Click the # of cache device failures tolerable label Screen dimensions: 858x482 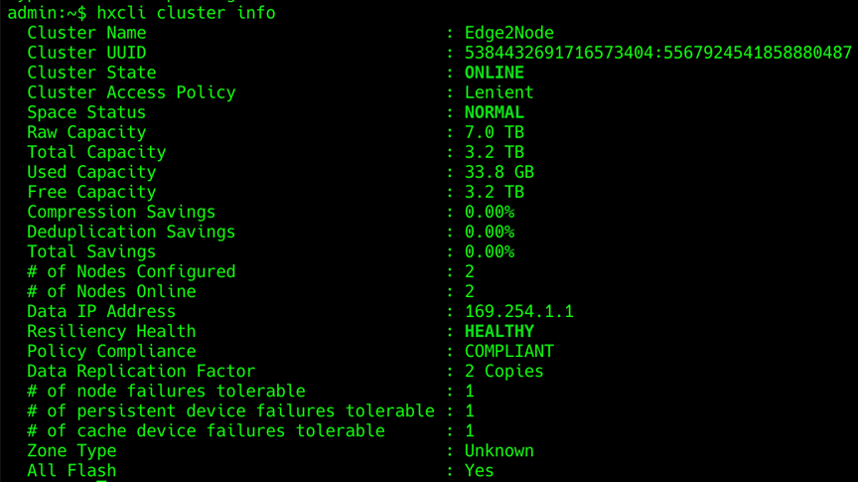[206, 430]
